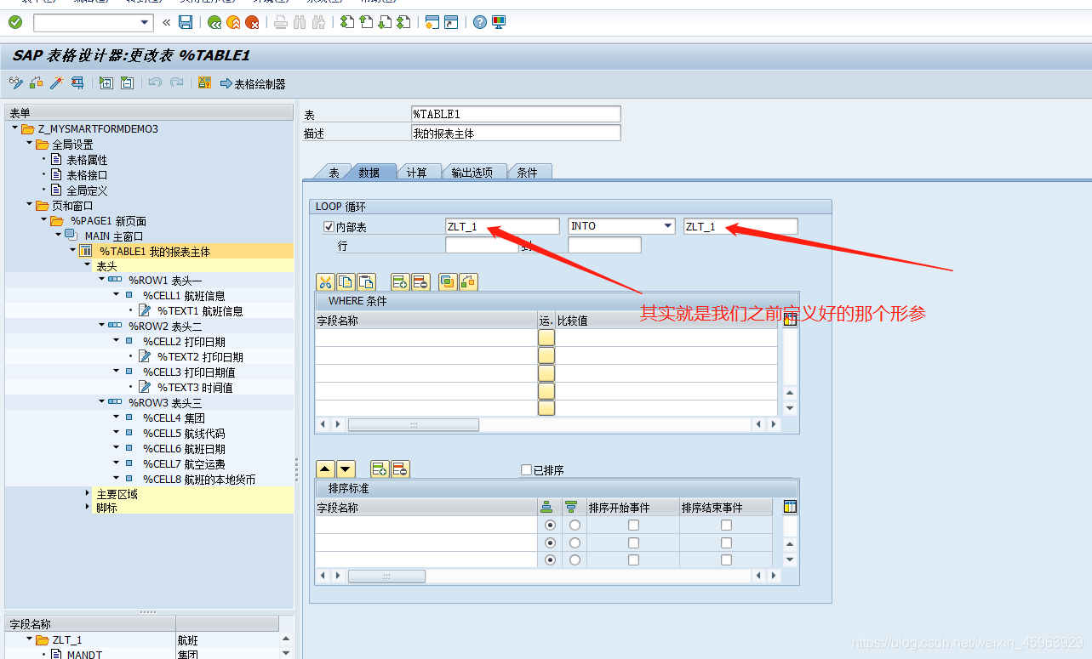This screenshot has height=659, width=1092.
Task: Click the internal table ZLT_1 input field
Action: click(x=502, y=226)
